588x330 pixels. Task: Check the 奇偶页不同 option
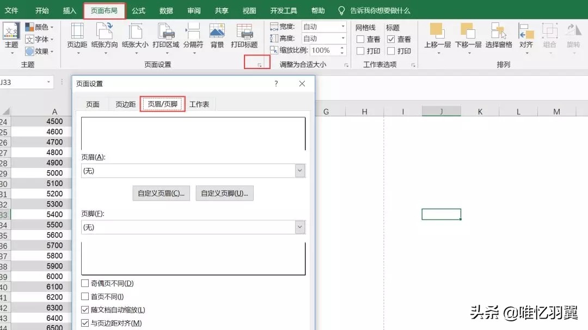[x=85, y=283]
